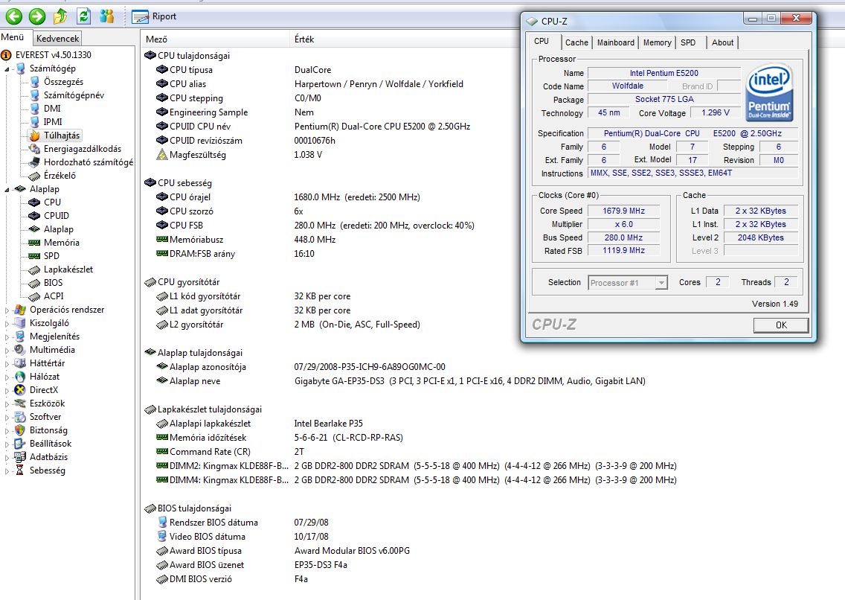Click the OK button in CPU-Z
Image resolution: width=845 pixels, height=600 pixels.
coord(781,325)
